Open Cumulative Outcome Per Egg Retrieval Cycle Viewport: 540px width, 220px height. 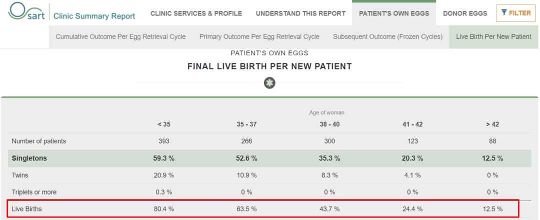coord(121,37)
